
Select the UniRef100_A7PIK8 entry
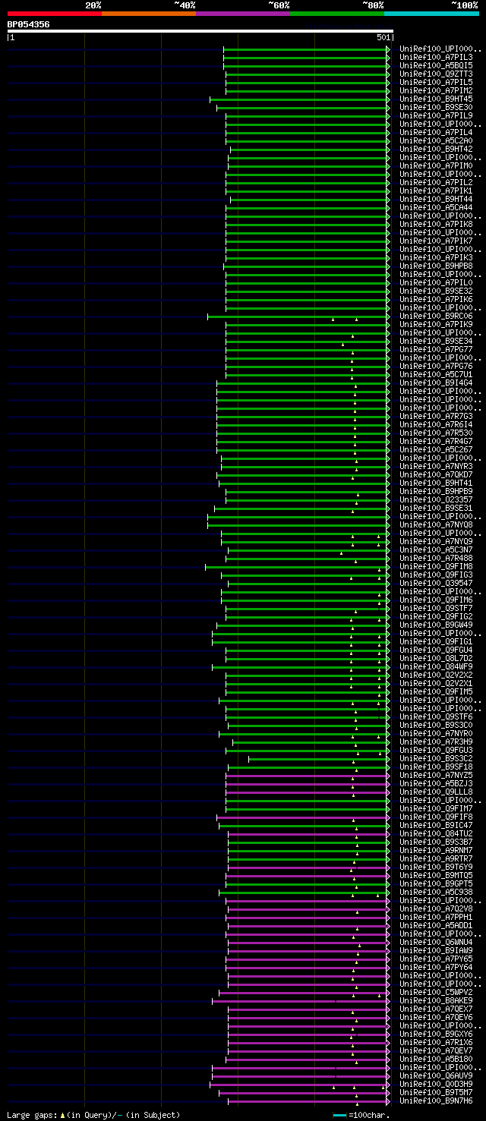[x=436, y=224]
